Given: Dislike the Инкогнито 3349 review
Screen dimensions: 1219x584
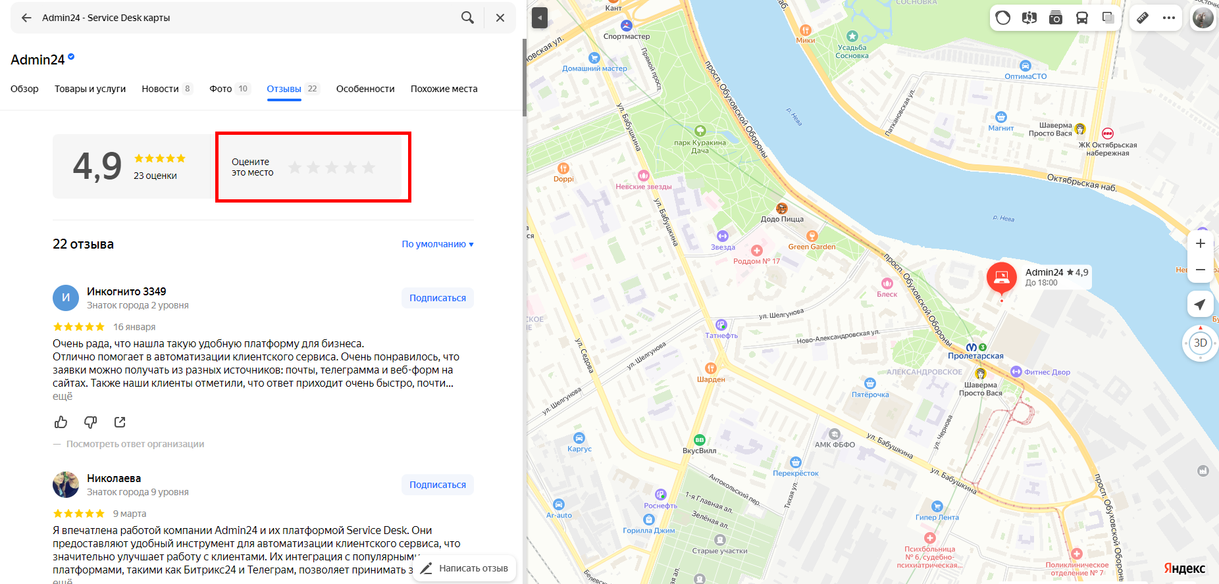Looking at the screenshot, I should tap(91, 422).
